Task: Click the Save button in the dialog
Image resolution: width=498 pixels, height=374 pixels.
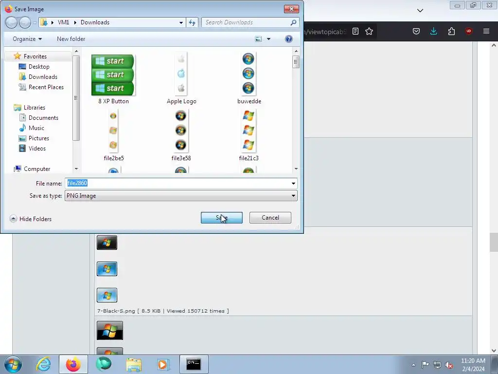Action: click(221, 218)
